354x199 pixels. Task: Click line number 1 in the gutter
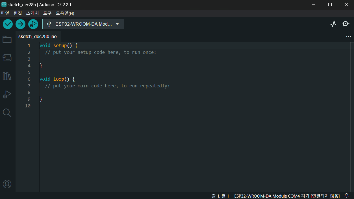point(29,46)
